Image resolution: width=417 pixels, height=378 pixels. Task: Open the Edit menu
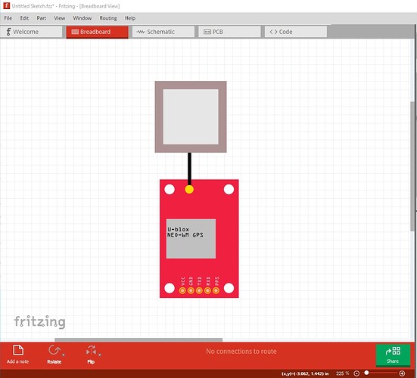(24, 18)
